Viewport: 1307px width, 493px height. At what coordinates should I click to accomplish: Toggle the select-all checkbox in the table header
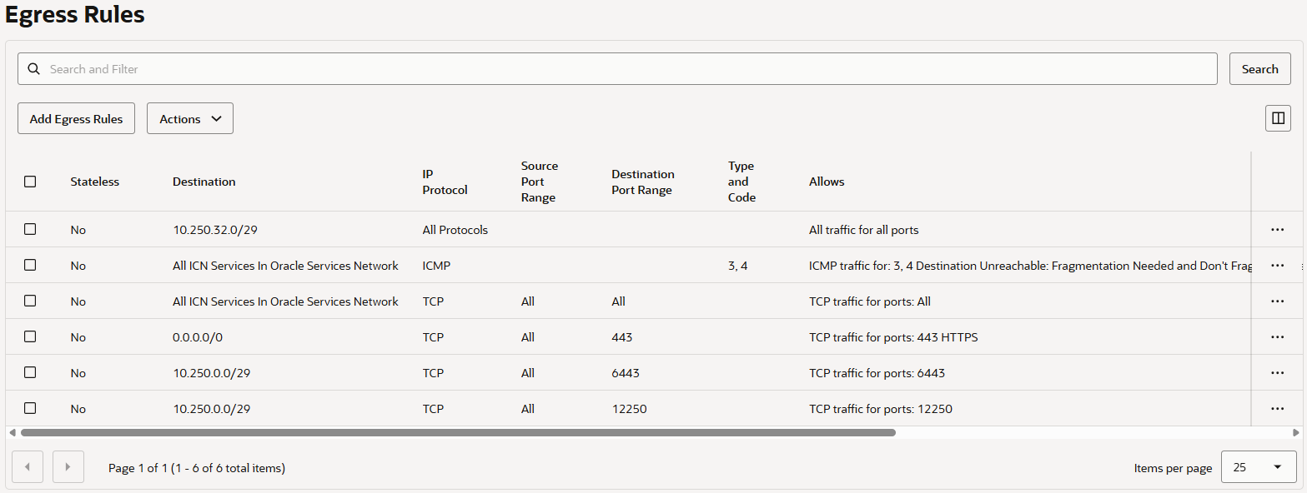[30, 182]
